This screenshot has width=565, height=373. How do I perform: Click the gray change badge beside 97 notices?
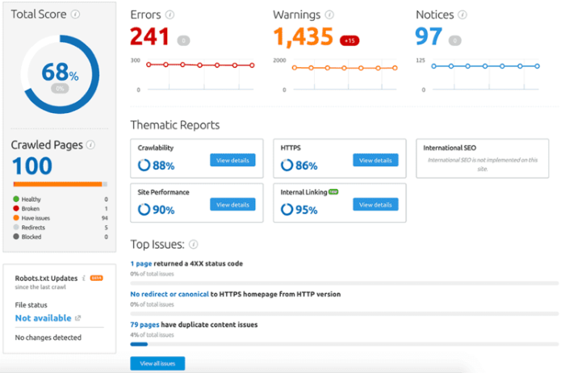(454, 40)
